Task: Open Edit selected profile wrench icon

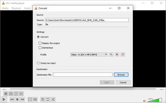Action: point(111,54)
